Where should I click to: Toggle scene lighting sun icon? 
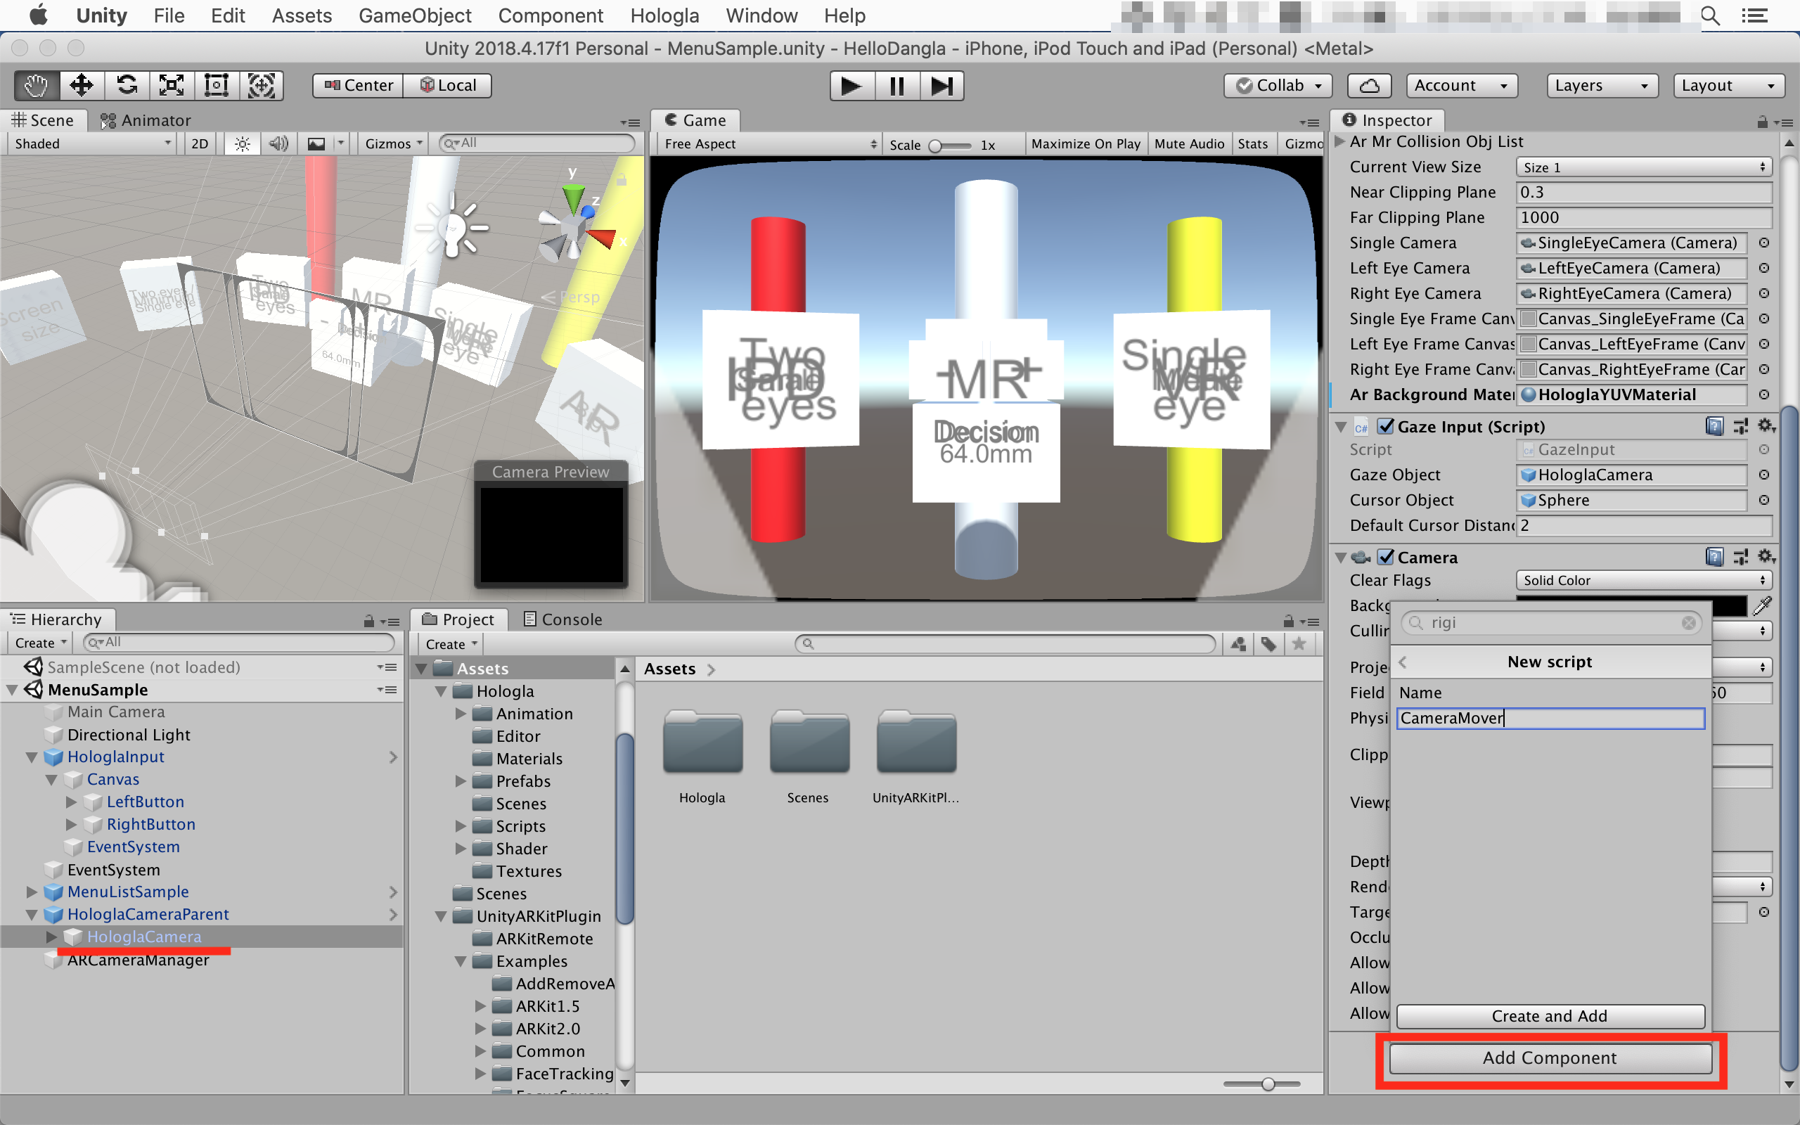(242, 143)
